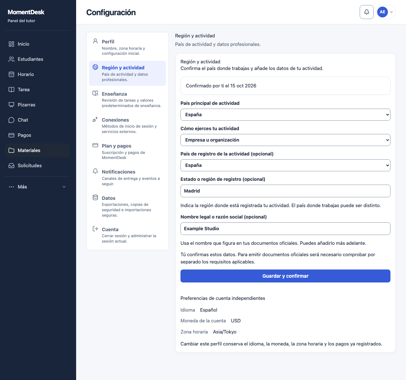Open the AE user avatar menu
The height and width of the screenshot is (380, 406).
[x=386, y=12]
